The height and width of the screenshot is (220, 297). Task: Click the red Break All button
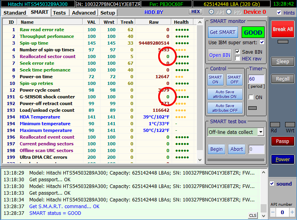click(x=283, y=29)
